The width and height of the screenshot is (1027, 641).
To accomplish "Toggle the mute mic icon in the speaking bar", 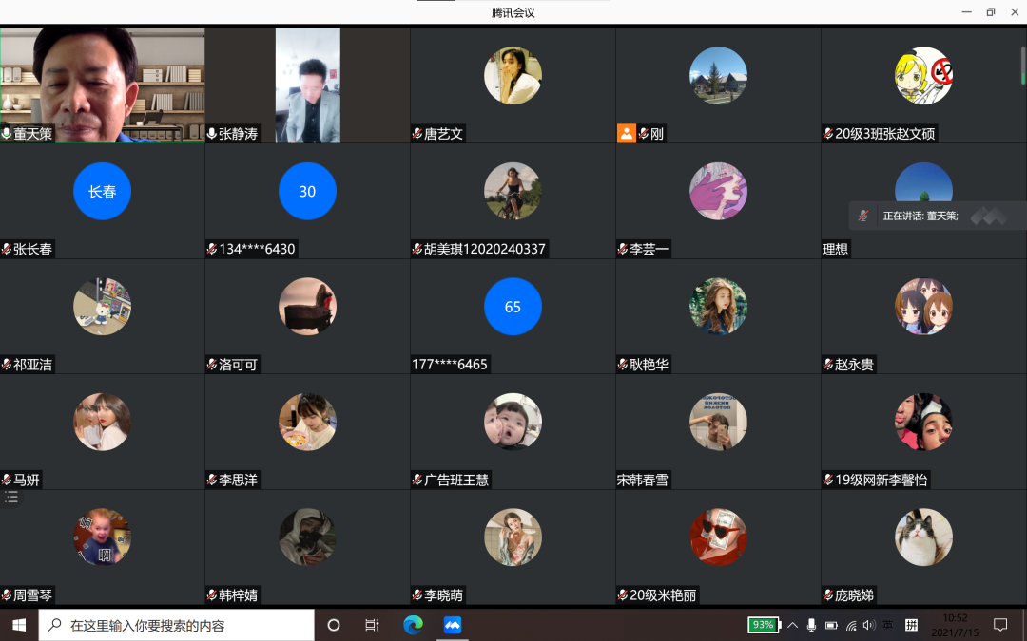I will click(x=863, y=216).
